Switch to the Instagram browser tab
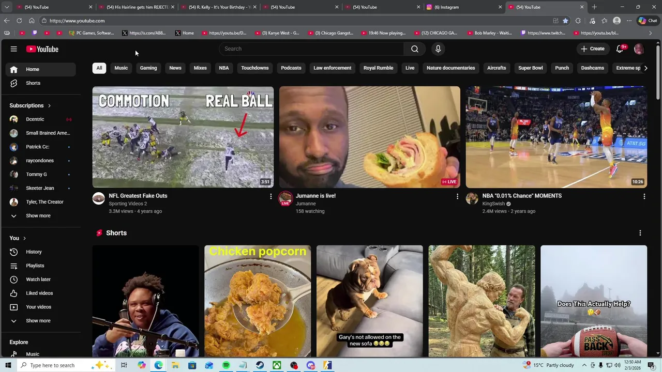This screenshot has width=662, height=372. tap(463, 7)
